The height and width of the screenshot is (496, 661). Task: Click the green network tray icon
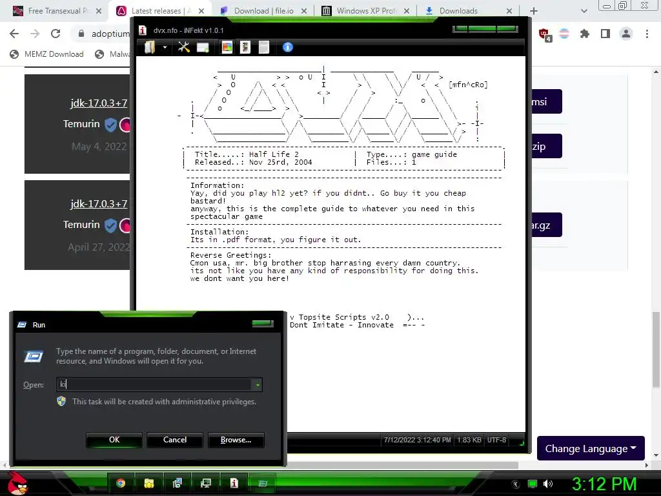533,484
